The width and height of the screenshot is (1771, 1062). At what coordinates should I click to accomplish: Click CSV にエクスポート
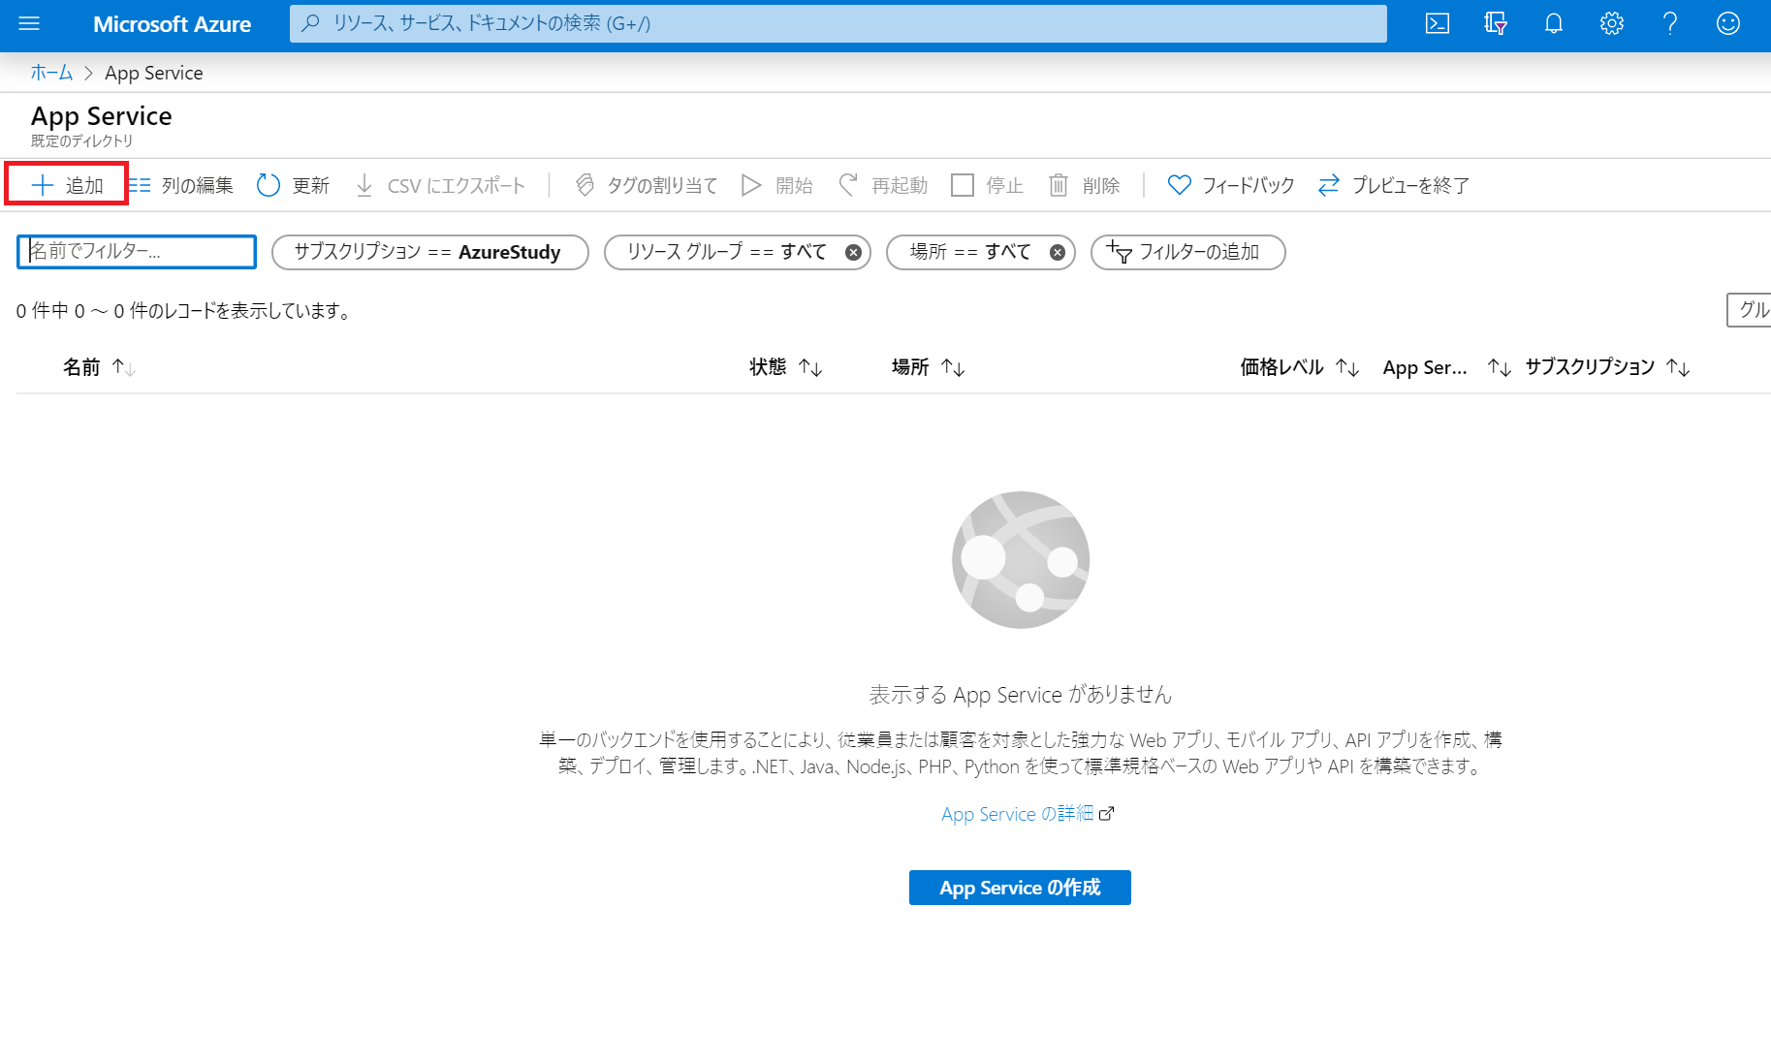(x=441, y=185)
